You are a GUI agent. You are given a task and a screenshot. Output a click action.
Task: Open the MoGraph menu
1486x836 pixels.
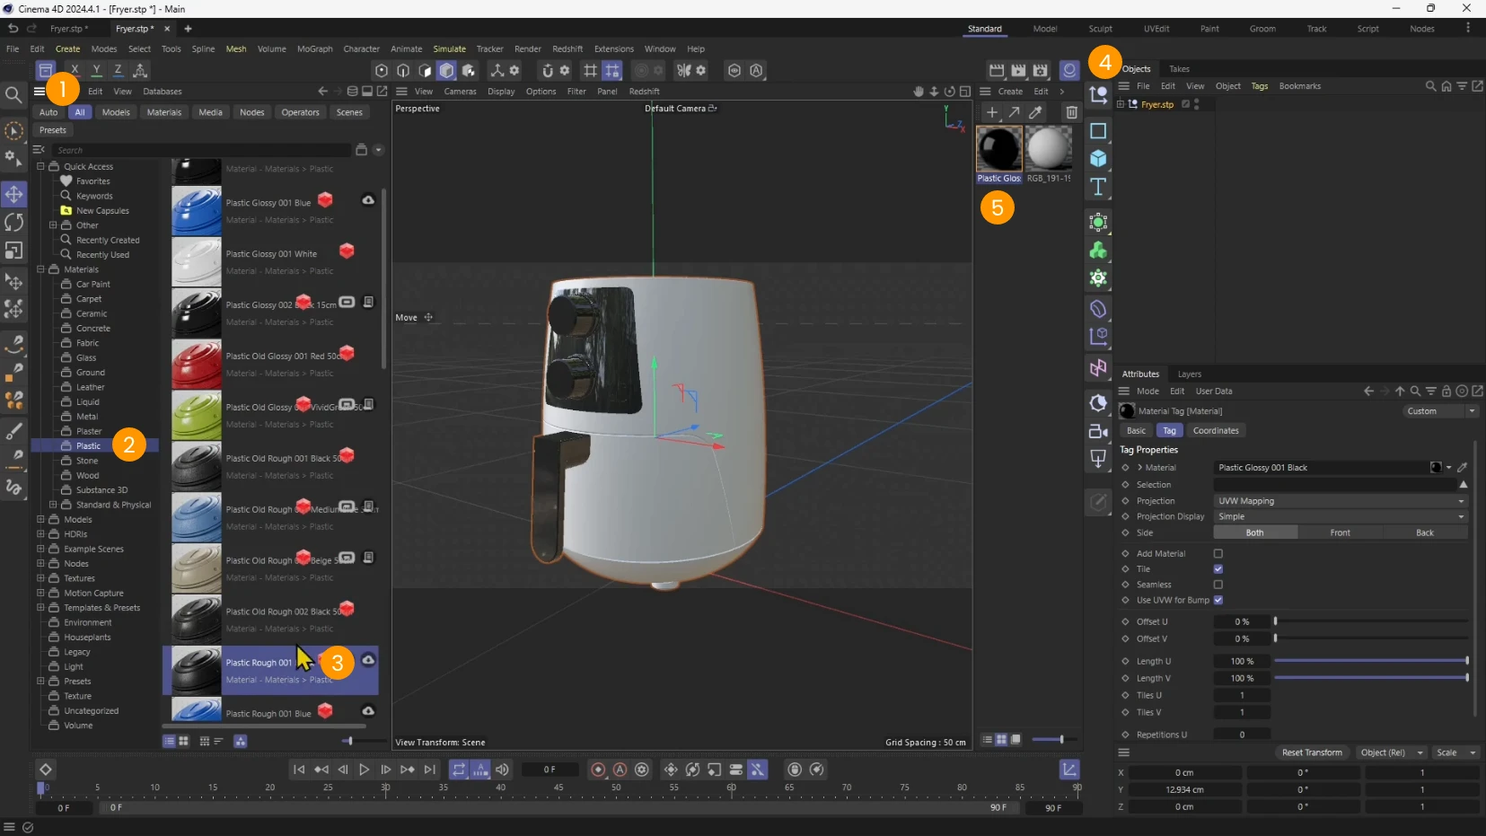coord(313,48)
